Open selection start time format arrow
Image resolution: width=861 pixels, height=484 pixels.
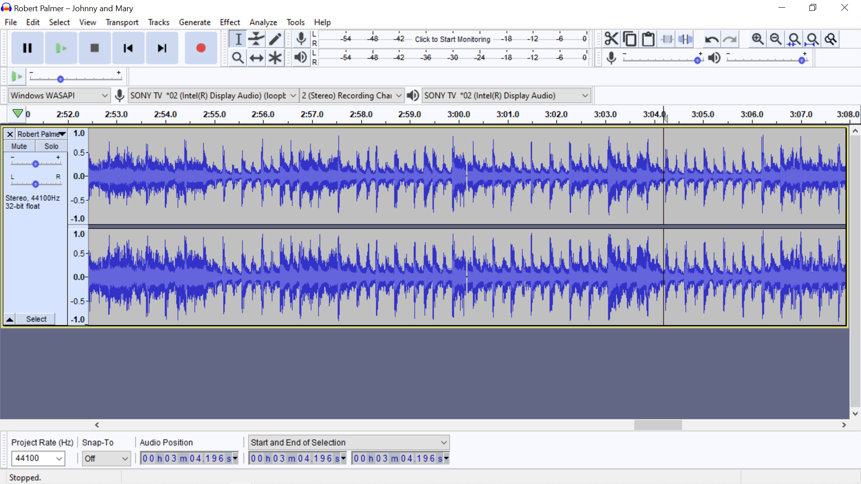point(344,458)
